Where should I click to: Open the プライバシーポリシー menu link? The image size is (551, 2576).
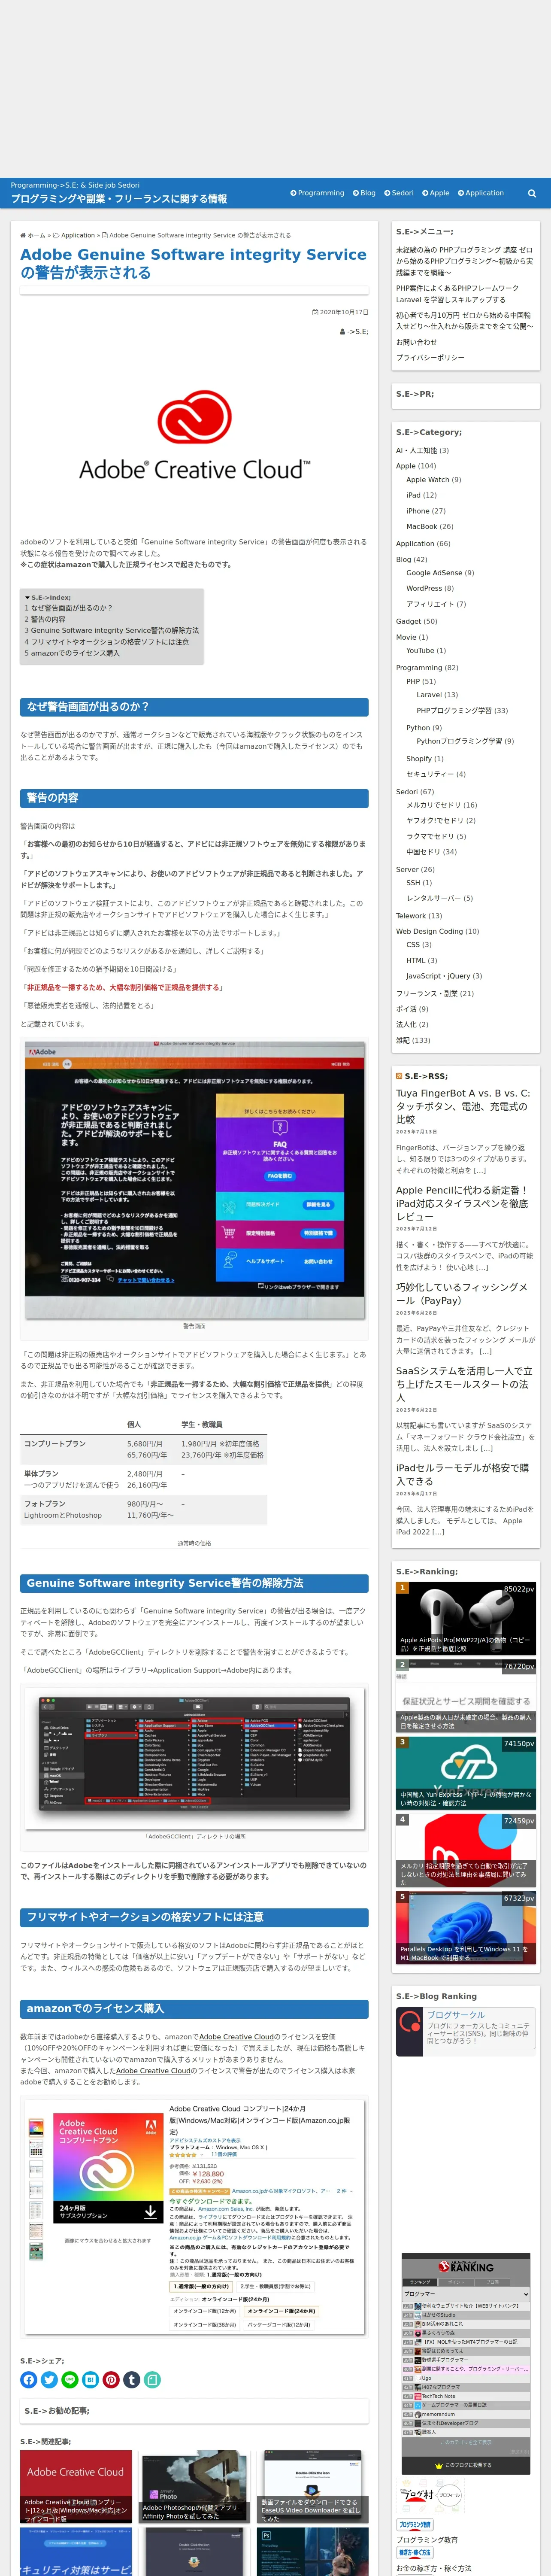430,358
